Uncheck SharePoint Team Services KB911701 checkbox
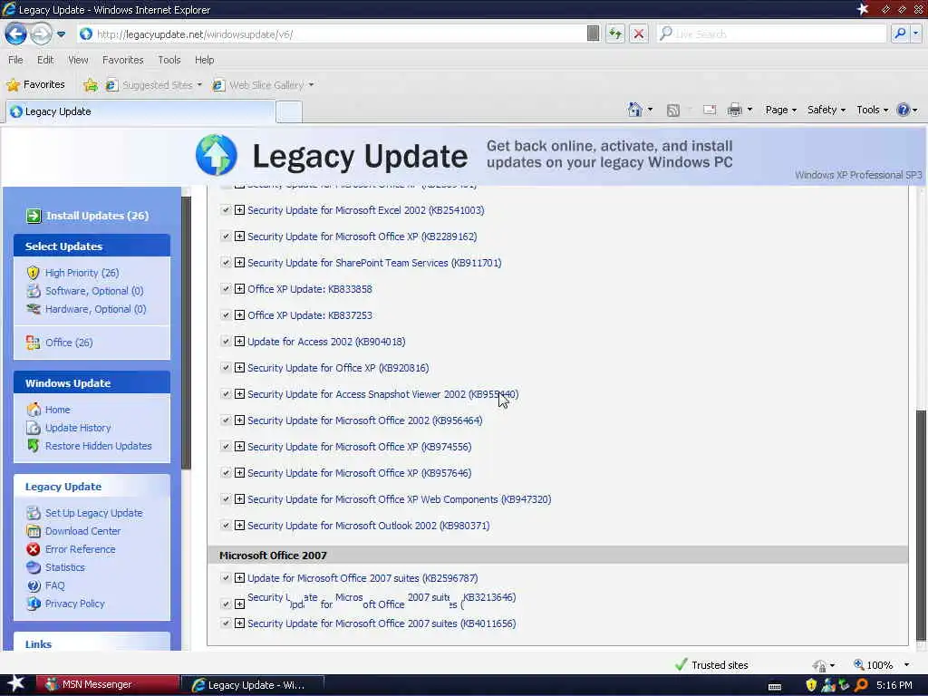Screen dimensions: 928x696 click(x=226, y=262)
